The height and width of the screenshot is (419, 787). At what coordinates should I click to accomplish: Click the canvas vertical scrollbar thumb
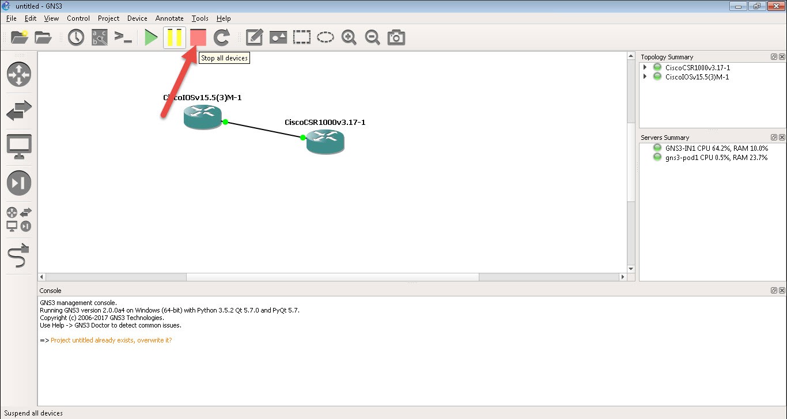(631, 161)
